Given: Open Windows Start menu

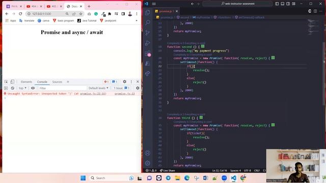Looking at the screenshot, I should coord(83,178).
